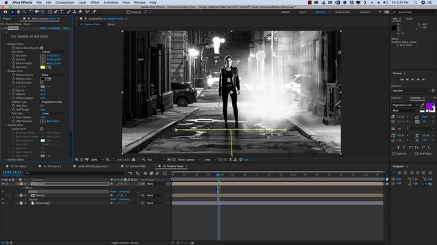
Task: Open the Animation menu
Action: click(111, 3)
